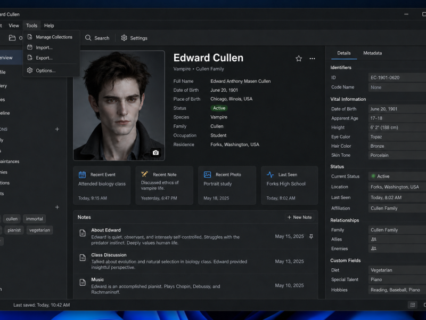Add a note with New Note button

click(299, 217)
